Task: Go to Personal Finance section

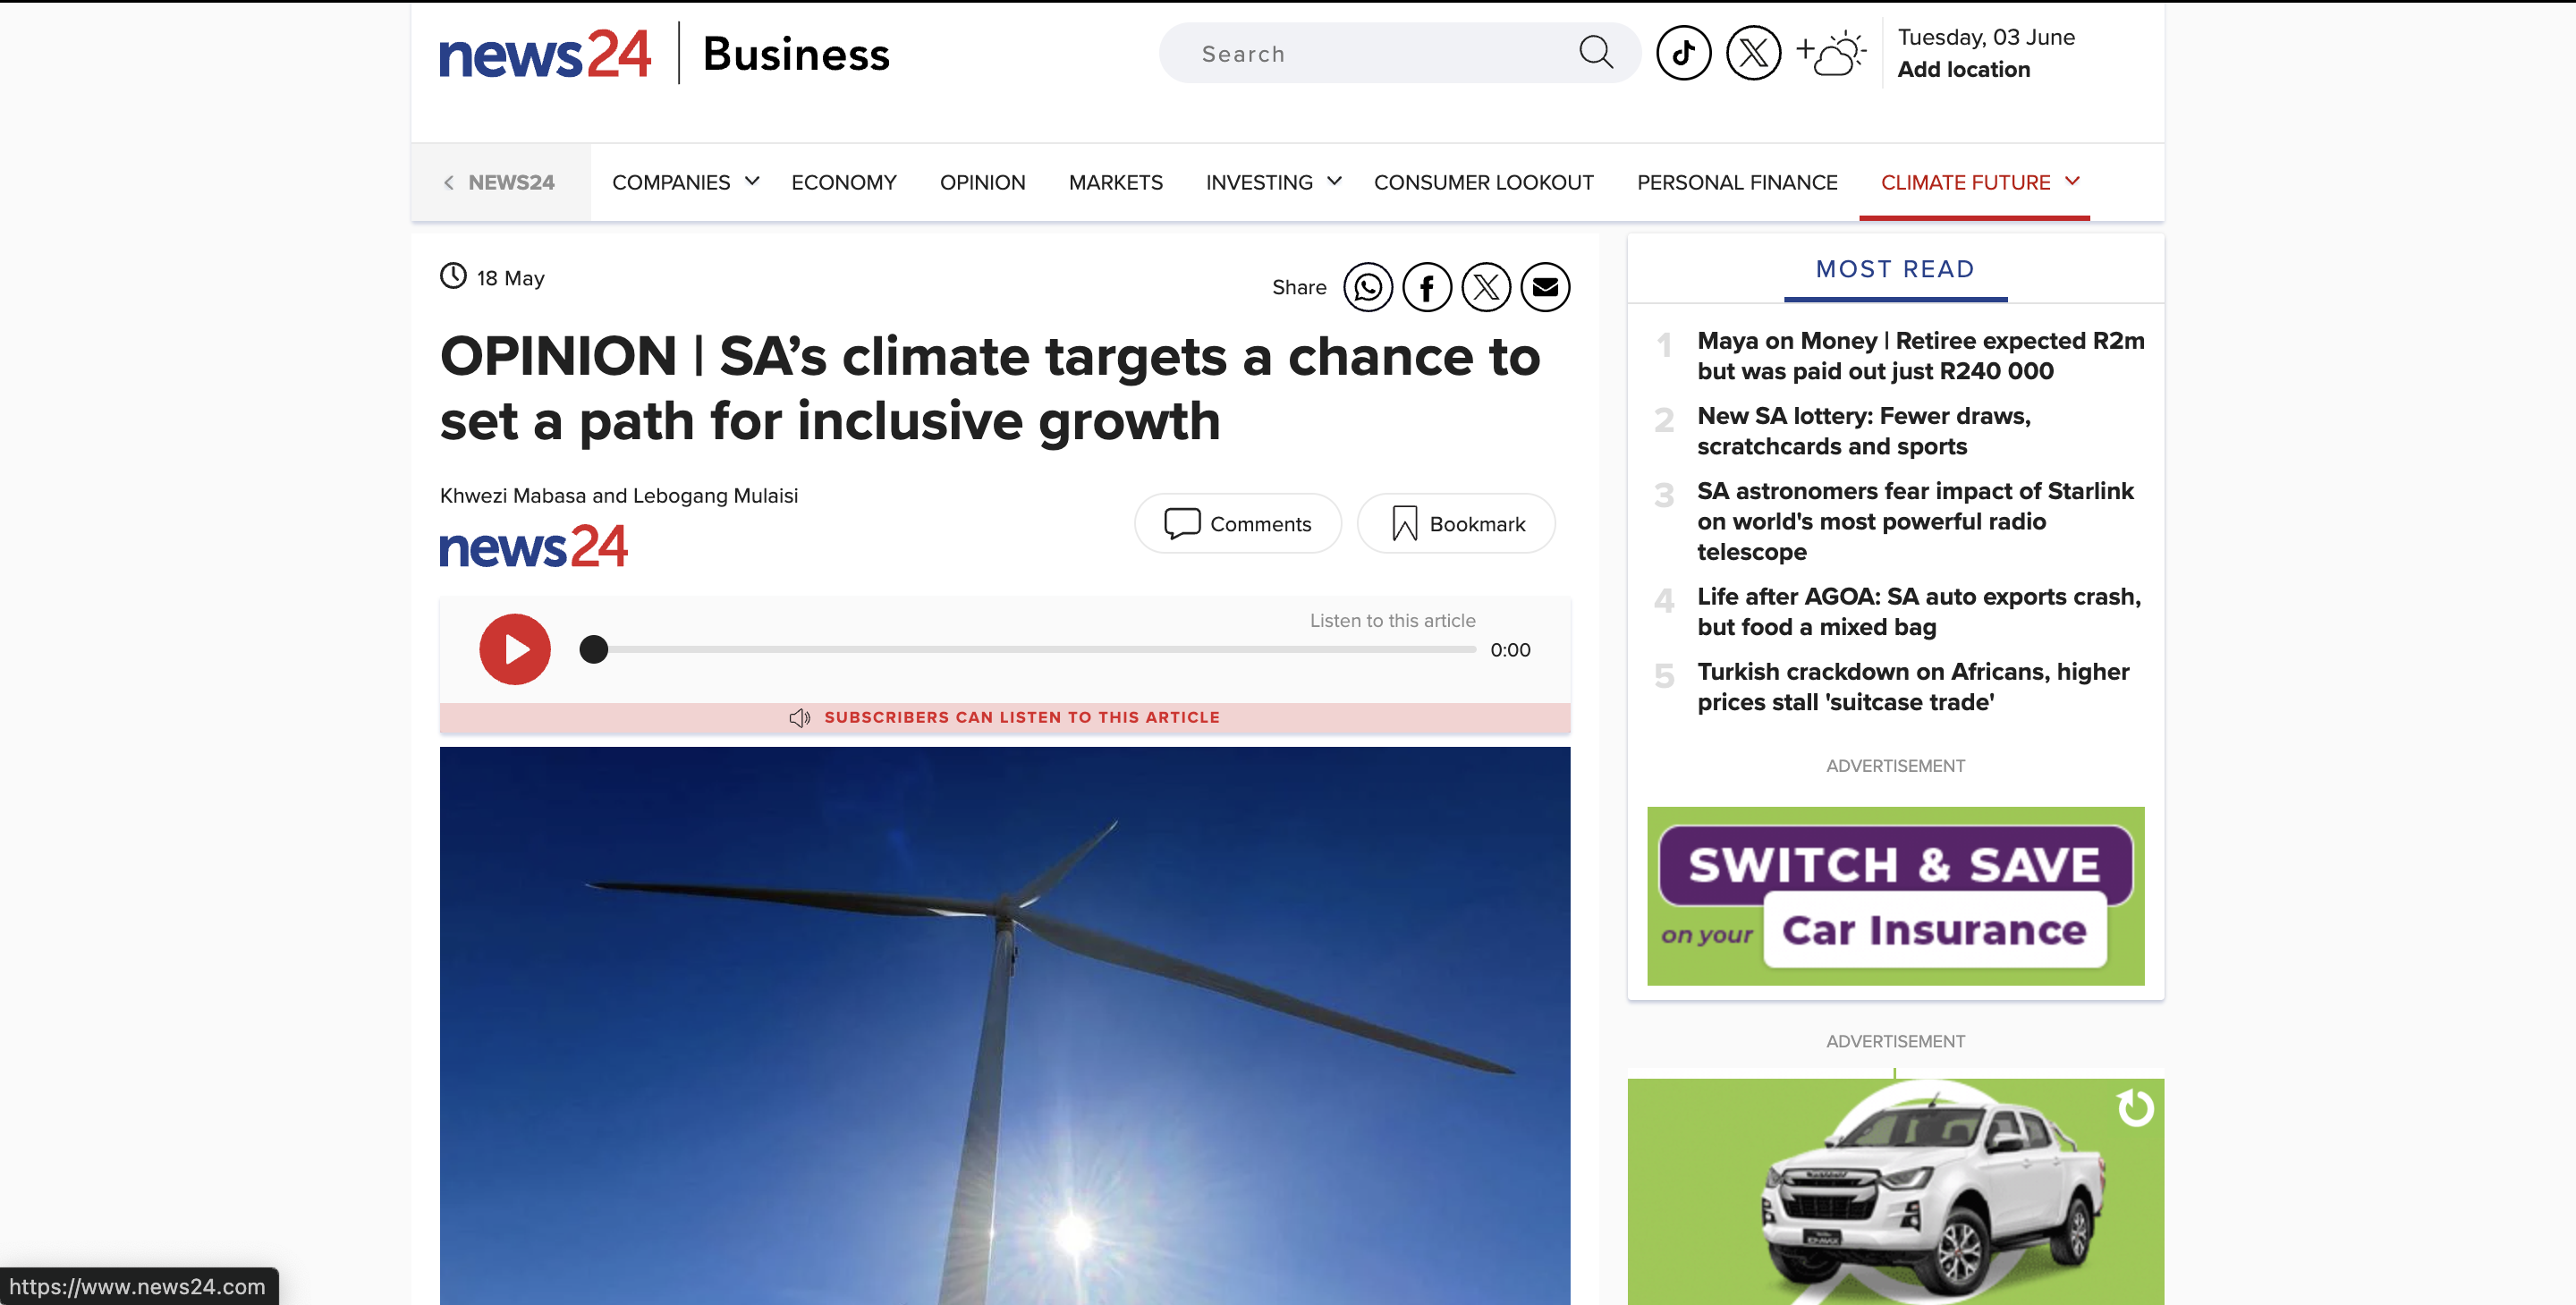Action: 1736,183
